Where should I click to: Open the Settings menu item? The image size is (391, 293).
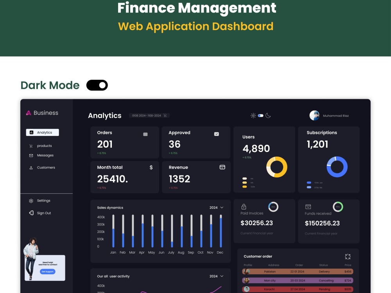(40, 201)
